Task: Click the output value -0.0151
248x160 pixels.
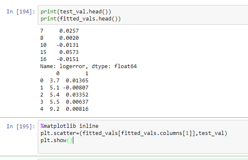Action: point(67,59)
